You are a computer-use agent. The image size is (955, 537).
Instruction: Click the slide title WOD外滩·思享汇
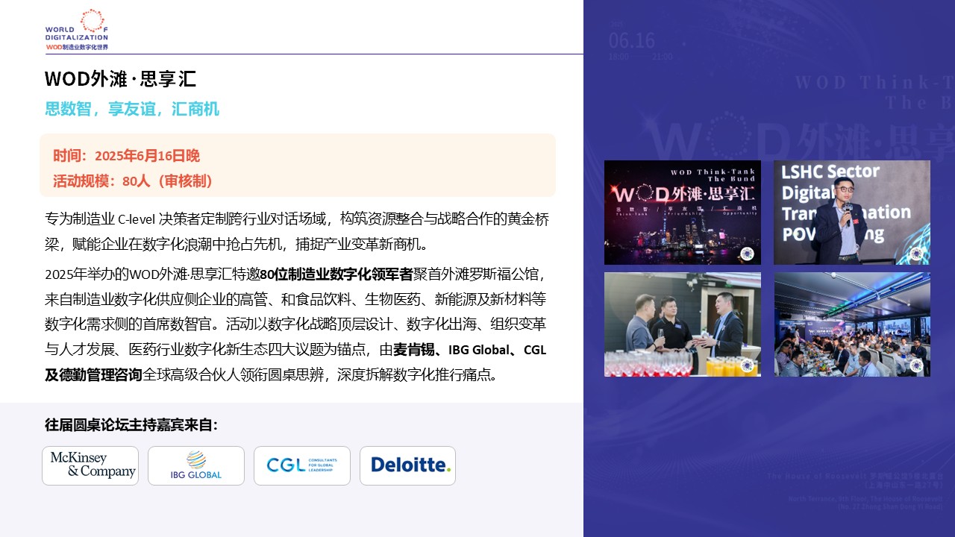point(120,79)
